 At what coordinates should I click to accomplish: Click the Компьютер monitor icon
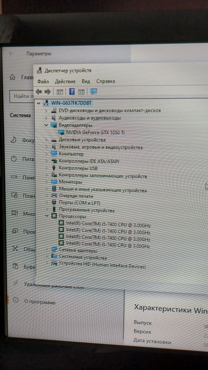54,154
